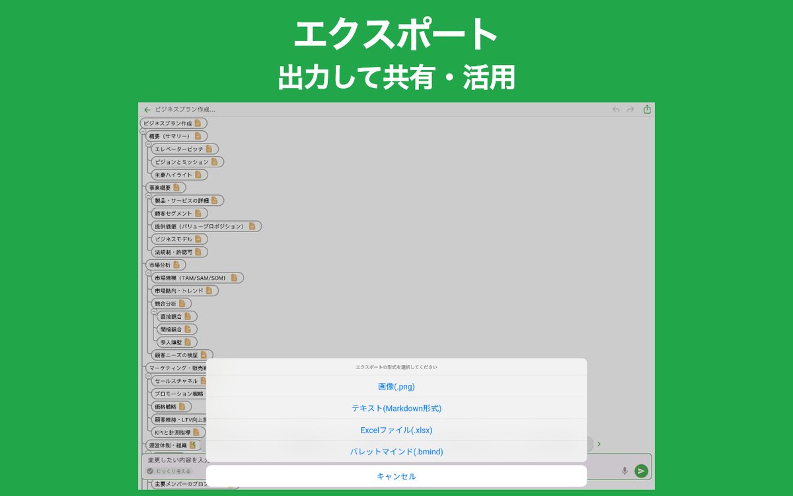Tap the キャンセル button

pos(397,476)
